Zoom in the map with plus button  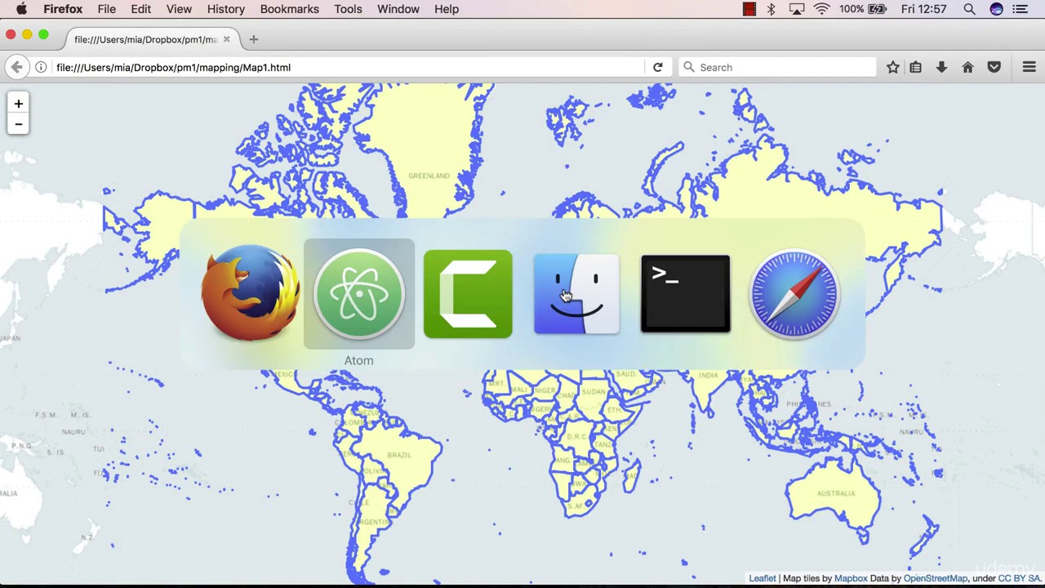18,104
